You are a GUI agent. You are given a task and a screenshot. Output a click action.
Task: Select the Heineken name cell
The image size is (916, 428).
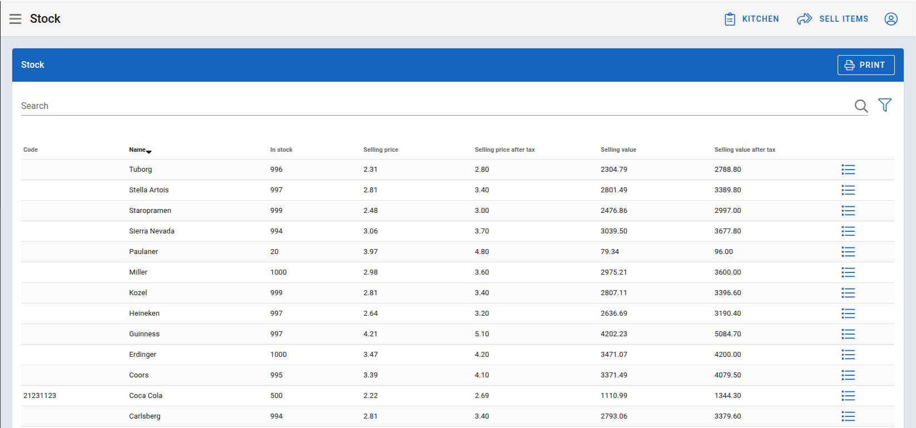tap(145, 313)
